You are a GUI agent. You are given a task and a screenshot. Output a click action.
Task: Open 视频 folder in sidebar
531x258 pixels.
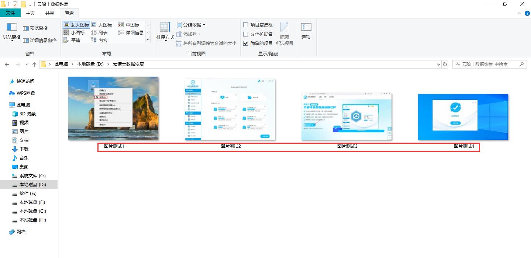pyautogui.click(x=20, y=122)
